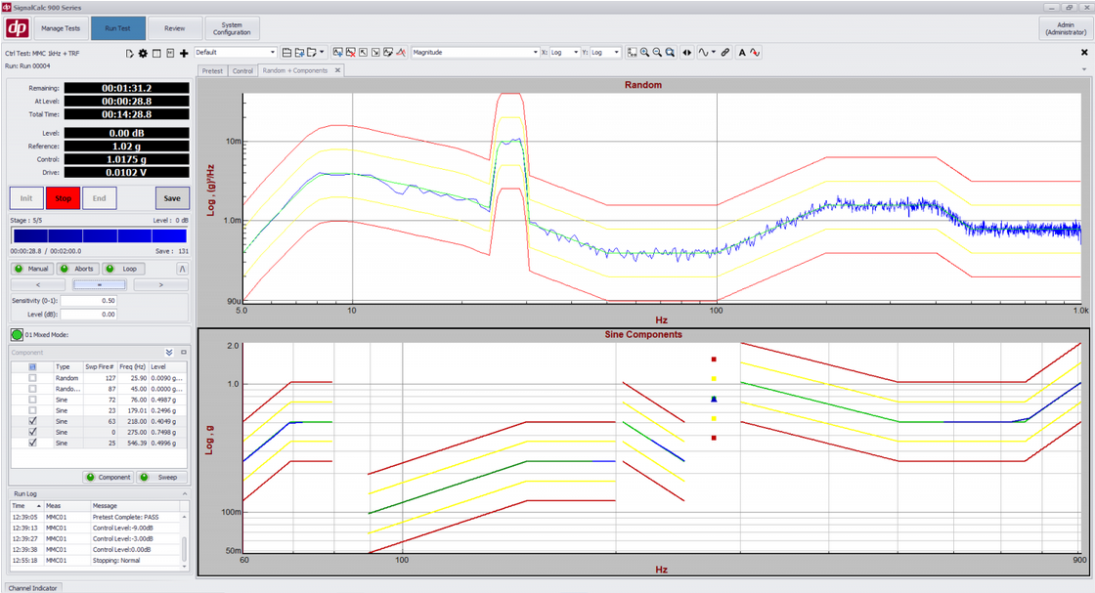Click the Sensitivity (0-1) input field
Image resolution: width=1095 pixels, height=593 pixels.
pyautogui.click(x=89, y=301)
